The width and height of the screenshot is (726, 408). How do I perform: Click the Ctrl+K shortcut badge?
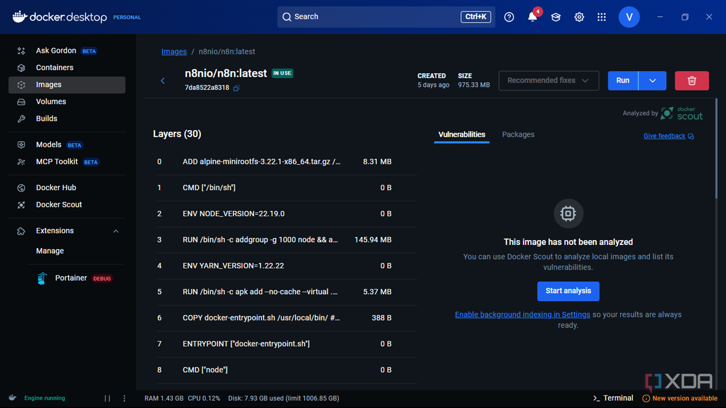click(476, 17)
